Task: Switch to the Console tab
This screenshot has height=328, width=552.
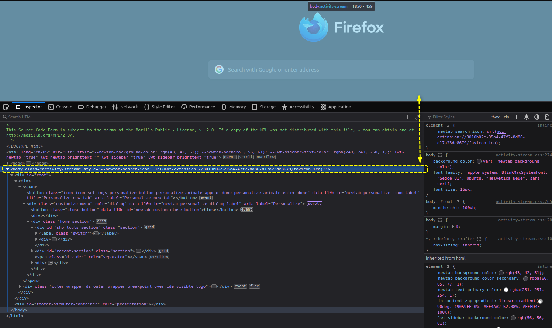Action: [60, 107]
